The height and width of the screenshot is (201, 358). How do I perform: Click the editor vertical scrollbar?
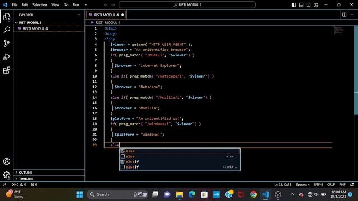point(356,71)
